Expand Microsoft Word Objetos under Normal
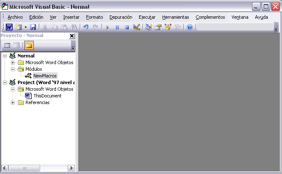This screenshot has height=174, width=282. (x=13, y=62)
